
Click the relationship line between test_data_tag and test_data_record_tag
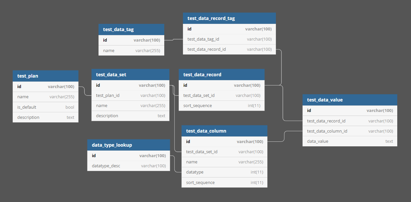[x=173, y=39]
